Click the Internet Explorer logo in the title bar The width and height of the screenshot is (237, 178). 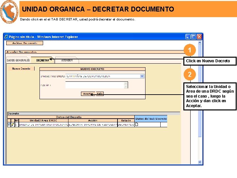pos(6,37)
